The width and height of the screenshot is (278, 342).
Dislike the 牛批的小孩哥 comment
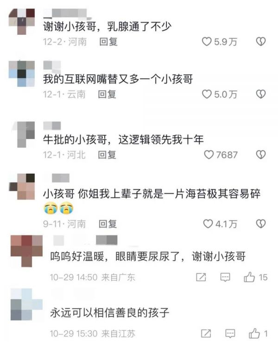click(260, 155)
